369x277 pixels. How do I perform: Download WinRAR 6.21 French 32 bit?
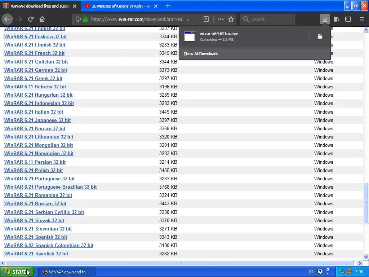coord(34,53)
